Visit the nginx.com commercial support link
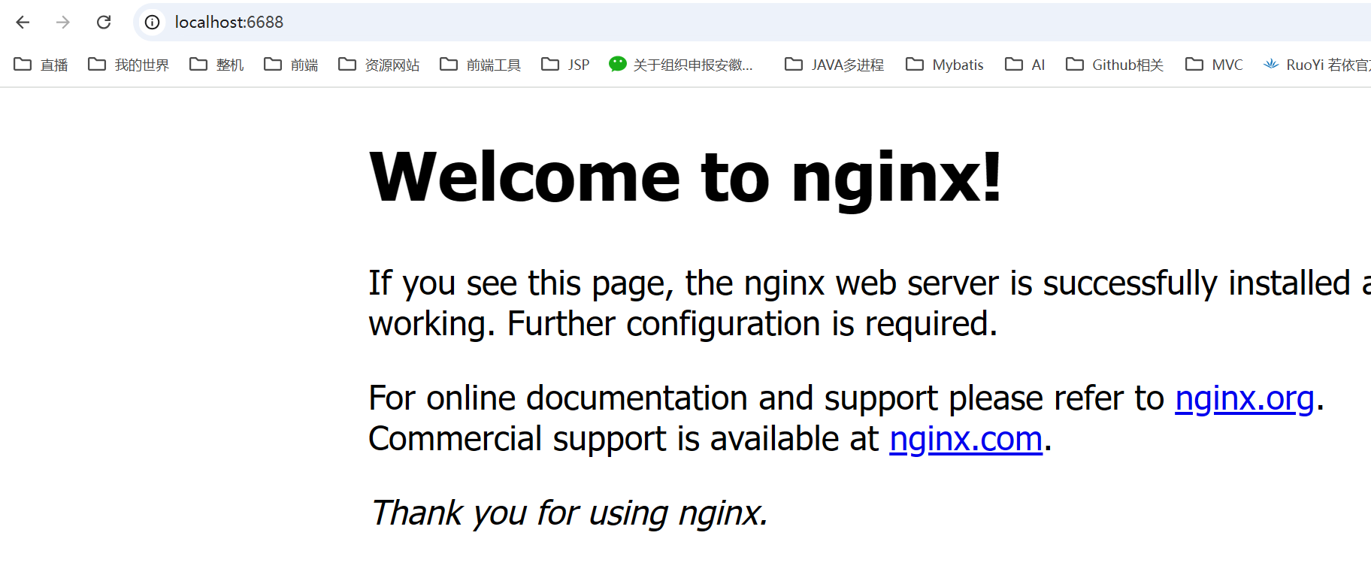The width and height of the screenshot is (1371, 578). tap(966, 439)
